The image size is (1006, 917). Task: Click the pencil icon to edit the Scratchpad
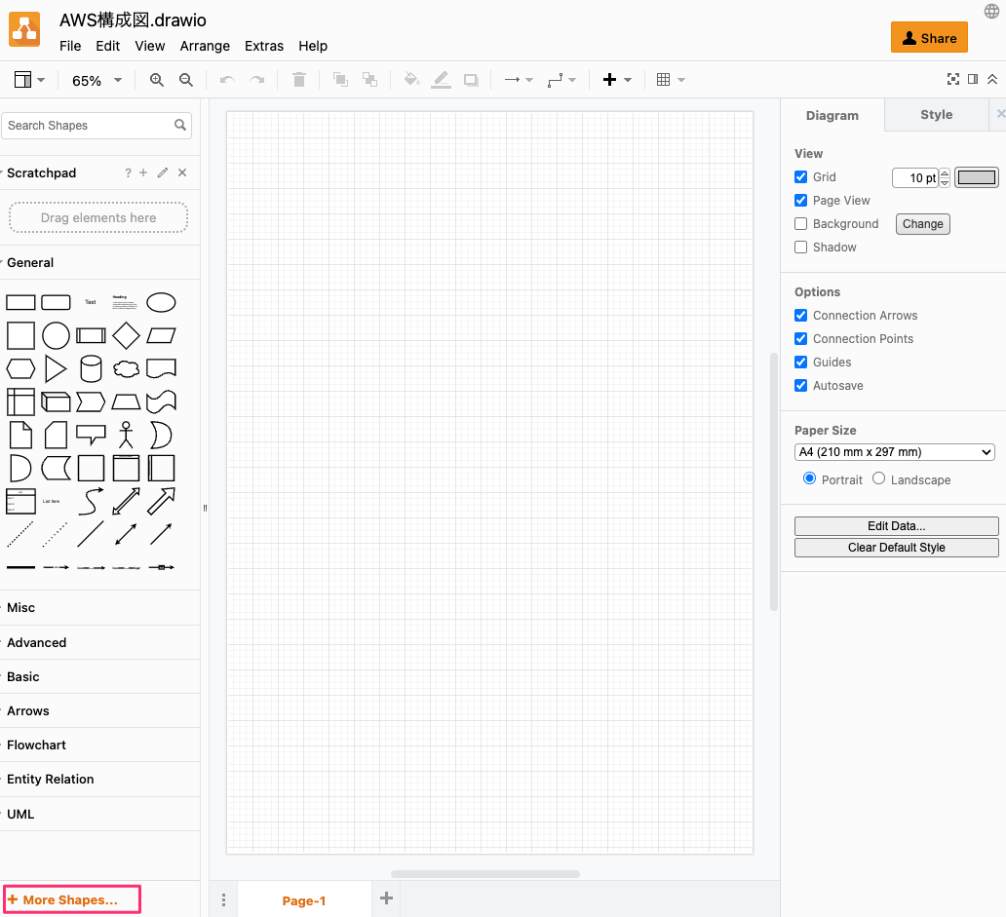pos(162,172)
